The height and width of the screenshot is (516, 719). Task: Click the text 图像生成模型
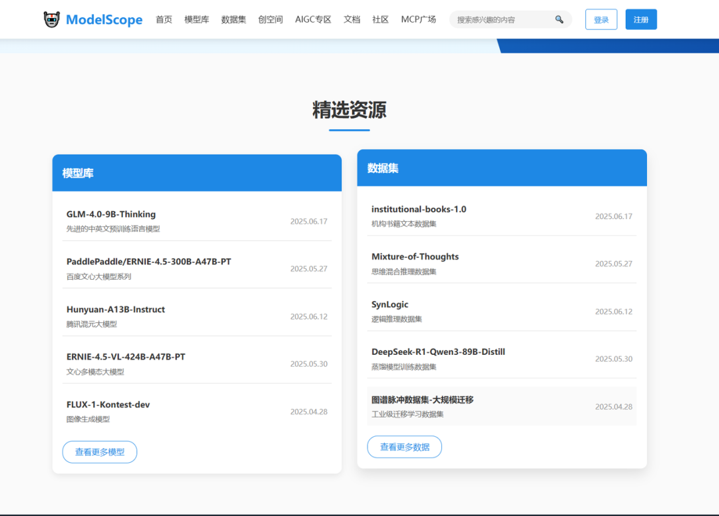coord(88,419)
